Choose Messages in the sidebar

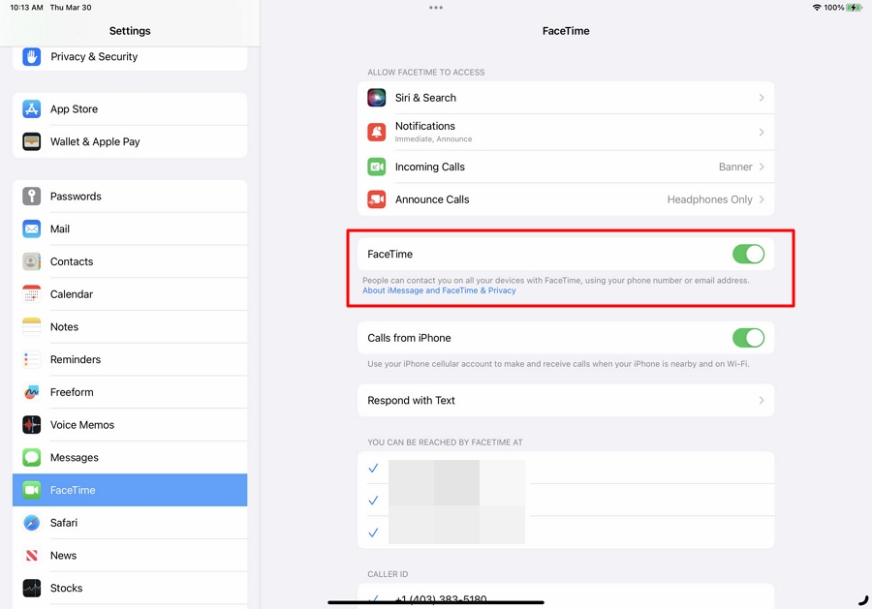click(x=130, y=457)
